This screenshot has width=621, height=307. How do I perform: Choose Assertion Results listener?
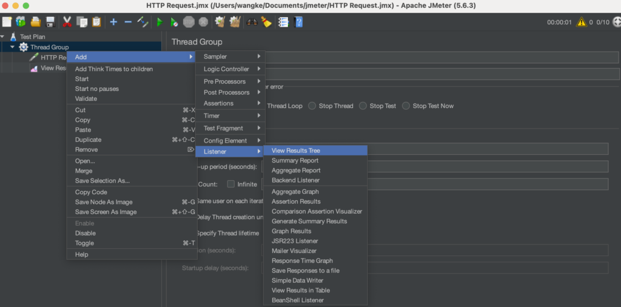315,201
